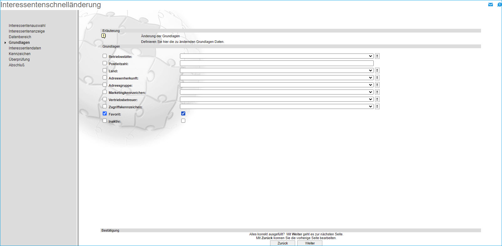The image size is (502, 246).
Task: Open the help question mark icon
Action: point(499,5)
